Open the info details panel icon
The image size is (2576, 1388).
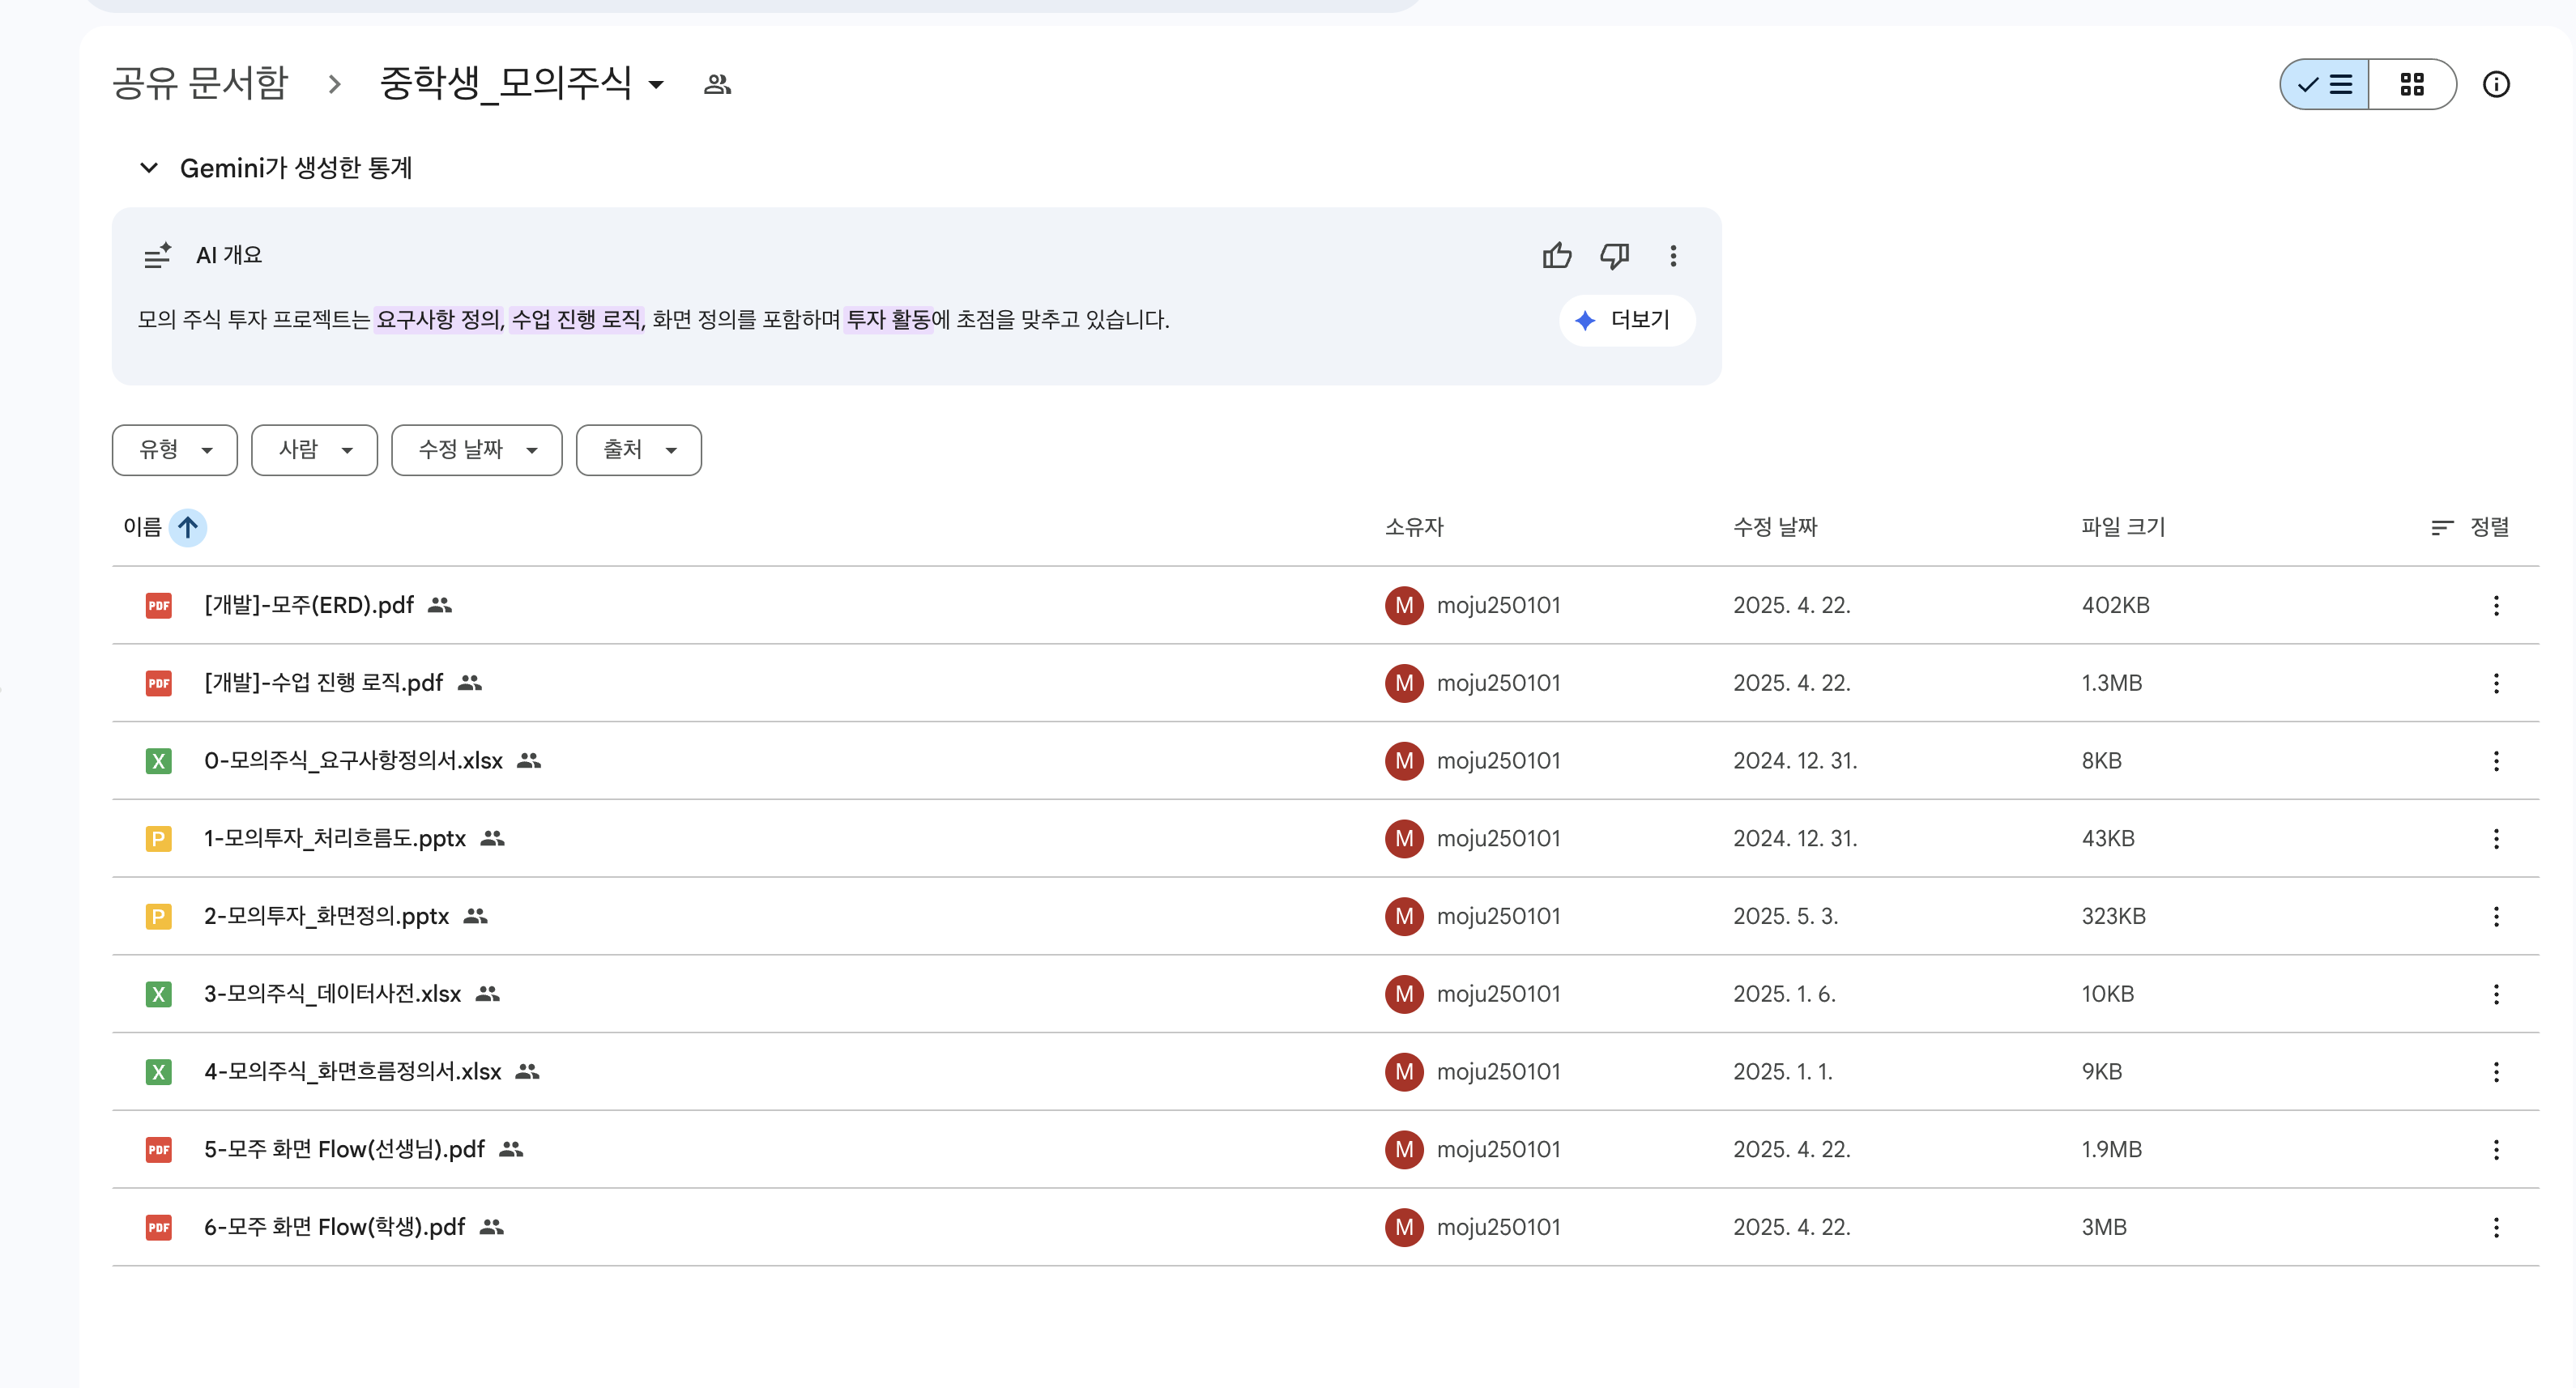pos(2496,84)
